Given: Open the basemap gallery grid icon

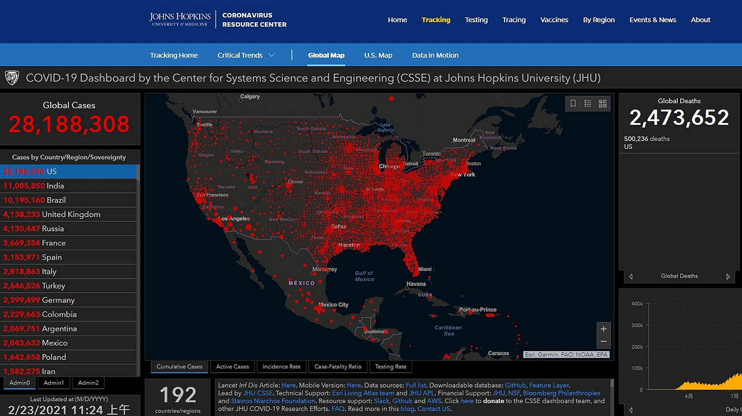Looking at the screenshot, I should [x=603, y=103].
